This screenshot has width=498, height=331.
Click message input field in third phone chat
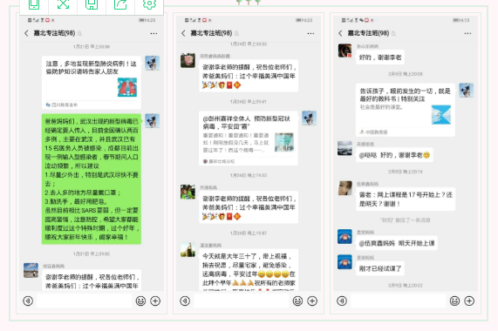point(398,301)
